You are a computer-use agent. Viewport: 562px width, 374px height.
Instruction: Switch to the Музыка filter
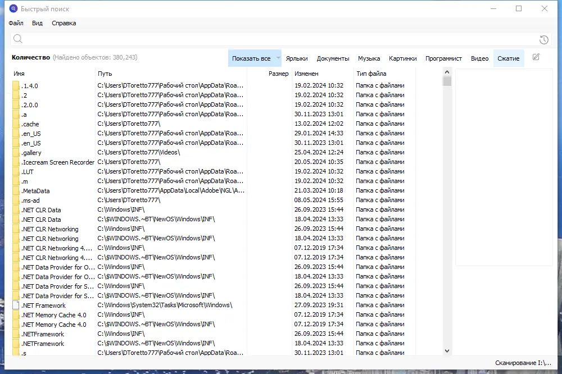click(x=369, y=58)
